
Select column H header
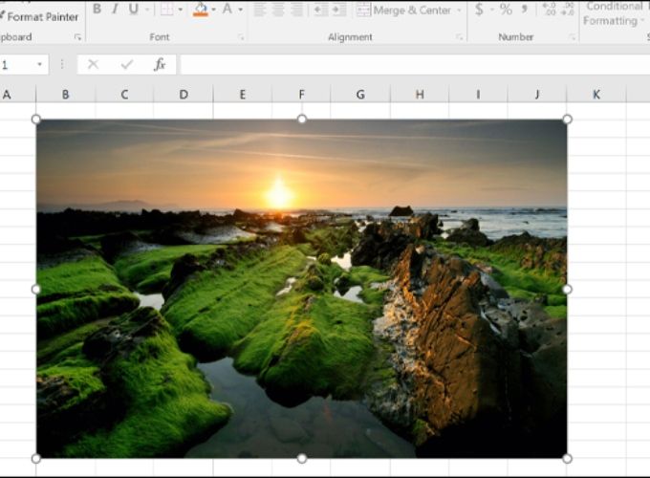pos(420,94)
